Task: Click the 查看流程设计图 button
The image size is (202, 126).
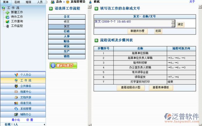Action: (x=130, y=88)
